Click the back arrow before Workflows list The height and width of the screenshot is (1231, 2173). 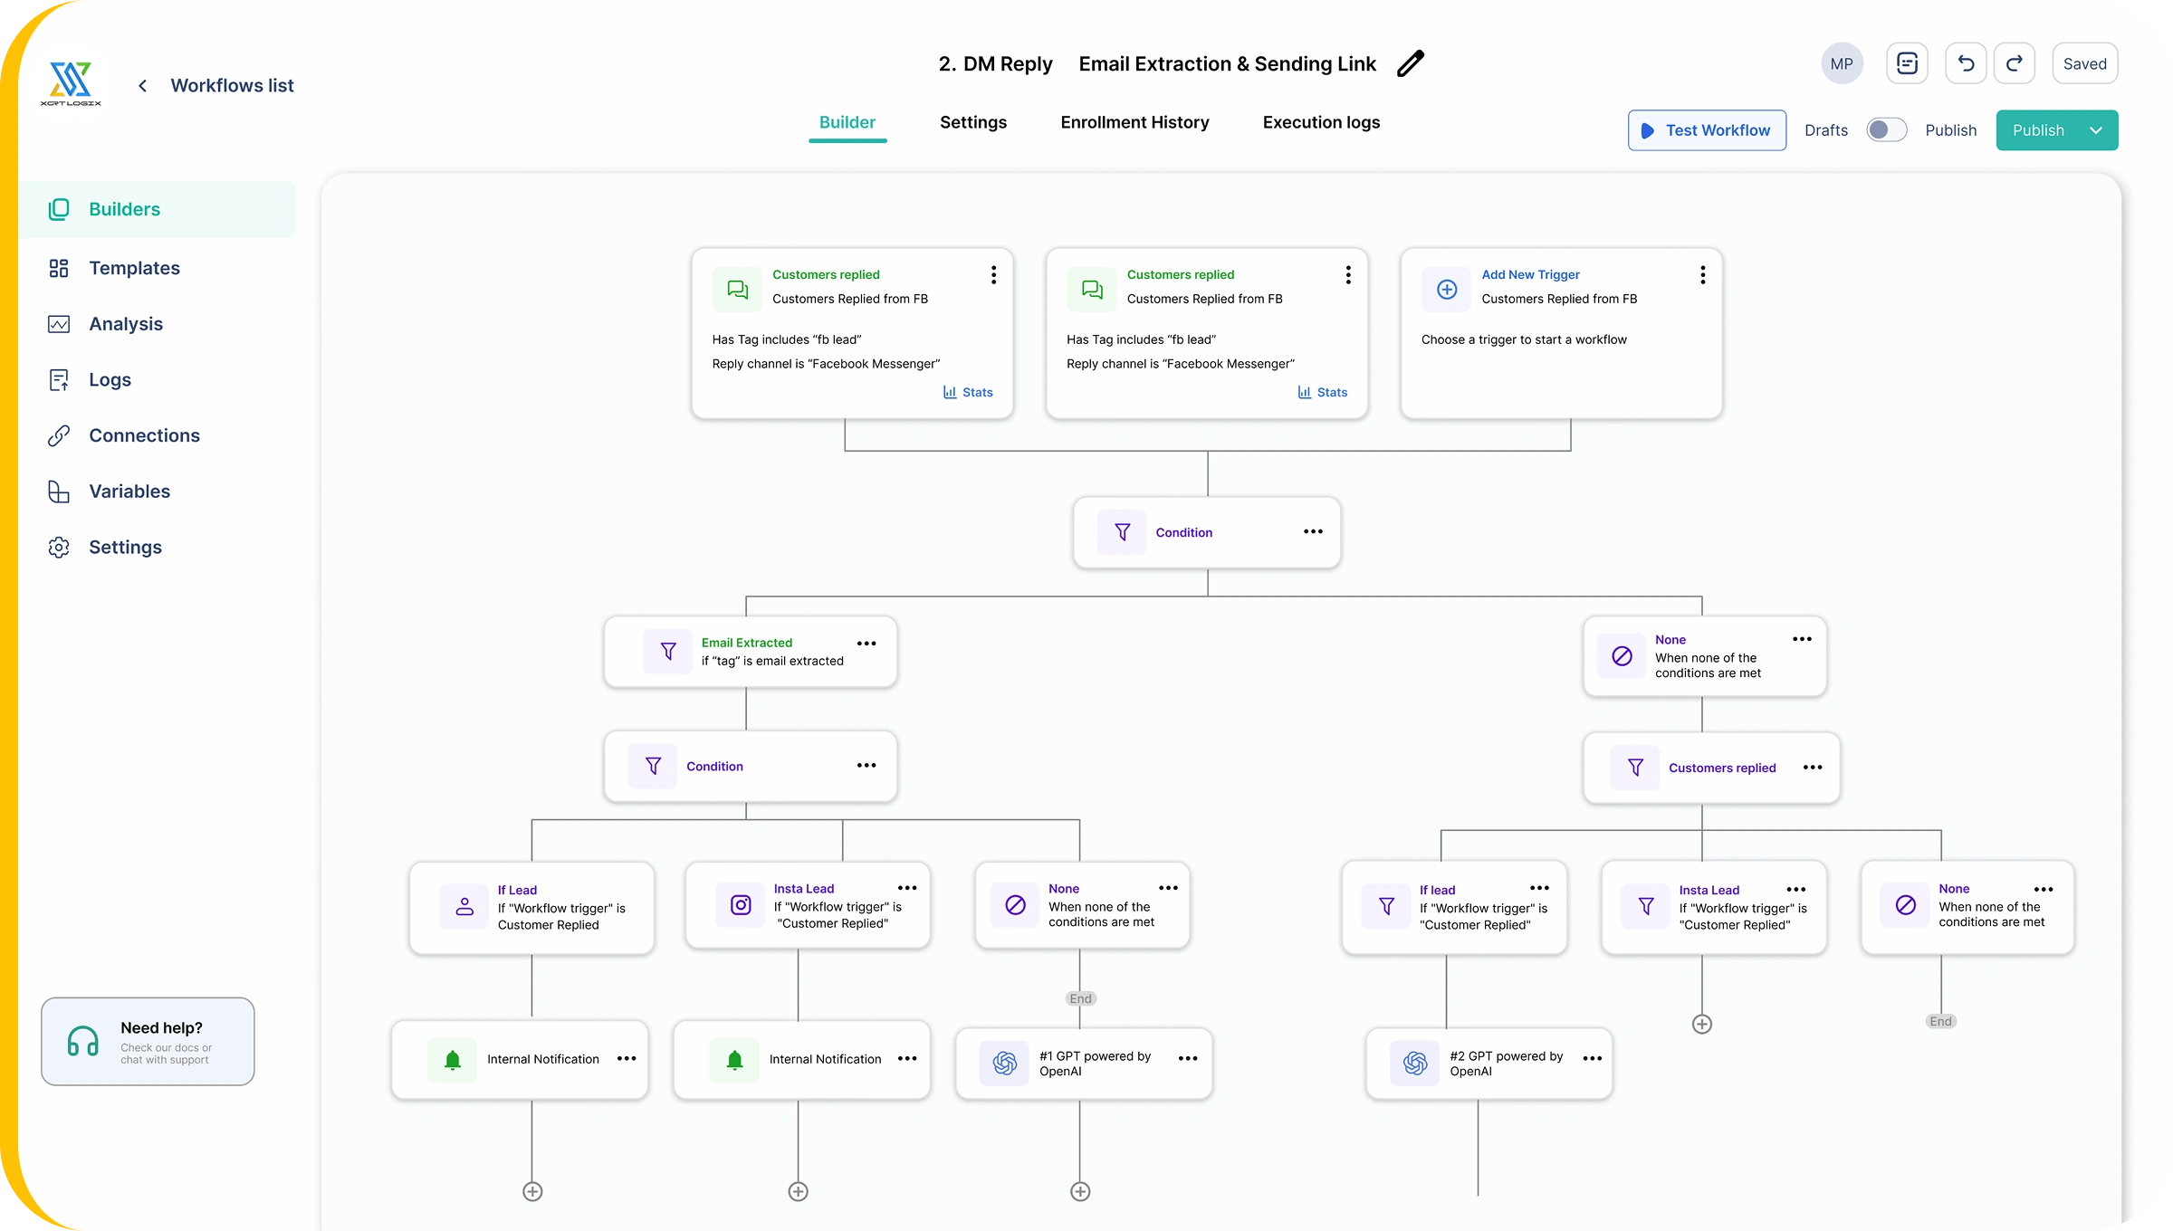pos(142,85)
